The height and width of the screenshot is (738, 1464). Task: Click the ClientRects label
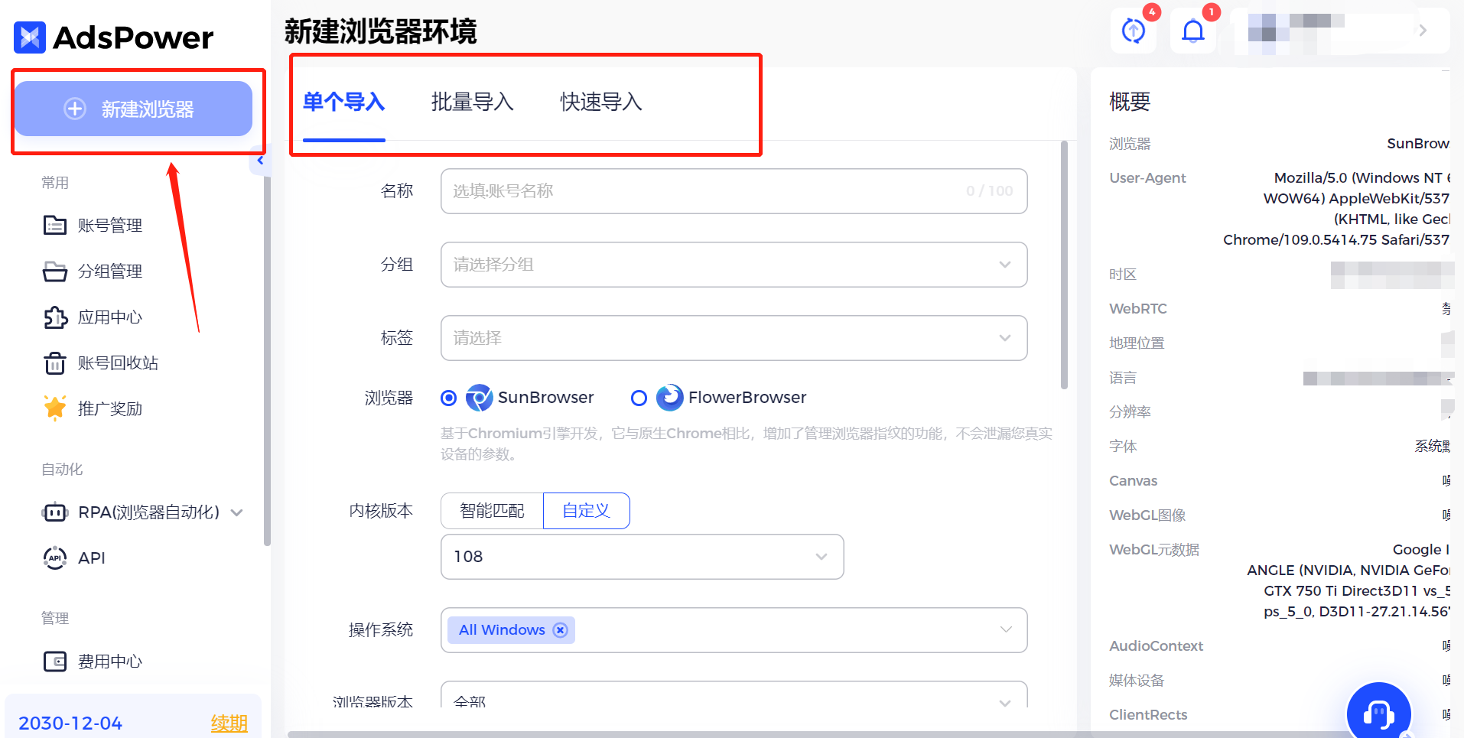pos(1148,715)
